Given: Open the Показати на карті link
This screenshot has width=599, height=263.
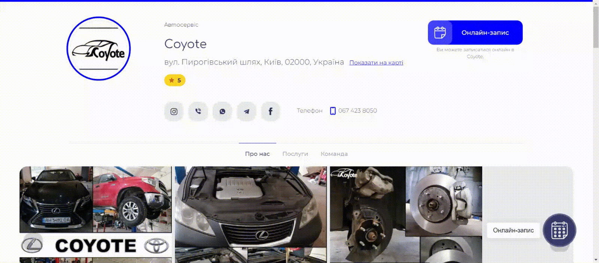Looking at the screenshot, I should point(376,62).
